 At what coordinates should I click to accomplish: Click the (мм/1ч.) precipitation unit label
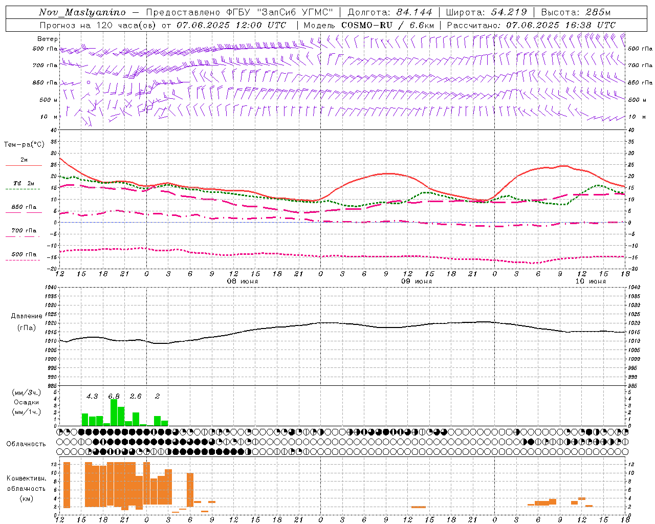click(26, 412)
